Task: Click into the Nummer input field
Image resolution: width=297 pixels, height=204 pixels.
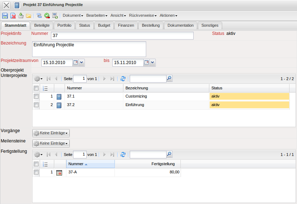Action: pos(122,36)
